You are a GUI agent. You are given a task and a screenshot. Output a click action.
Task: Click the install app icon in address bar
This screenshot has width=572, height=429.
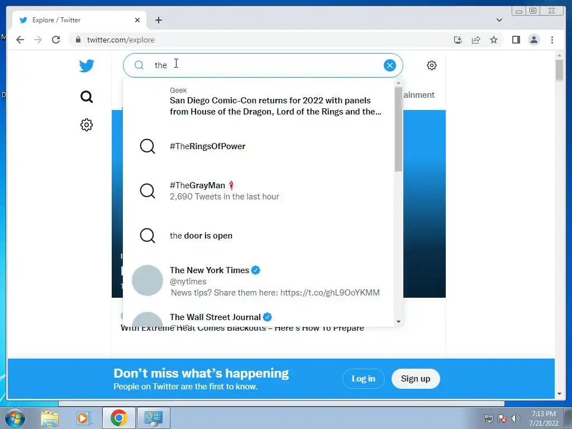point(458,40)
